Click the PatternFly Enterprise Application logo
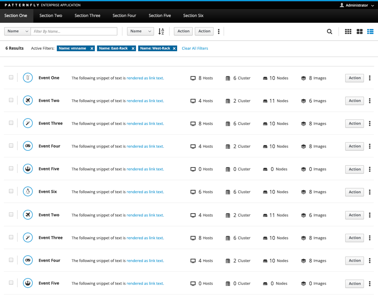The image size is (378, 297). [x=42, y=5]
